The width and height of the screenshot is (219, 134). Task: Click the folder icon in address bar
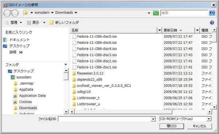(x=26, y=12)
